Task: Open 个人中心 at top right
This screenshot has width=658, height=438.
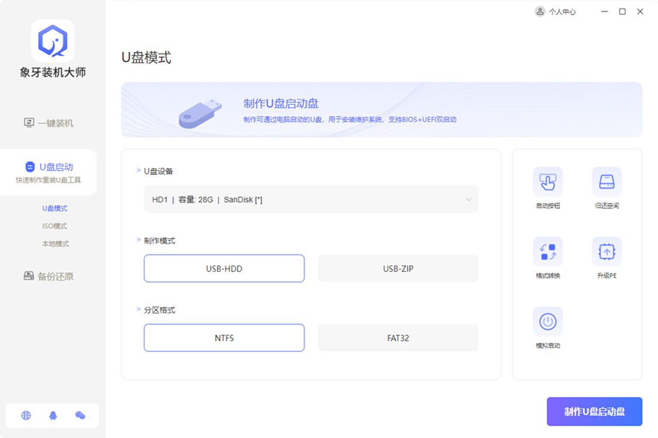Action: [555, 11]
